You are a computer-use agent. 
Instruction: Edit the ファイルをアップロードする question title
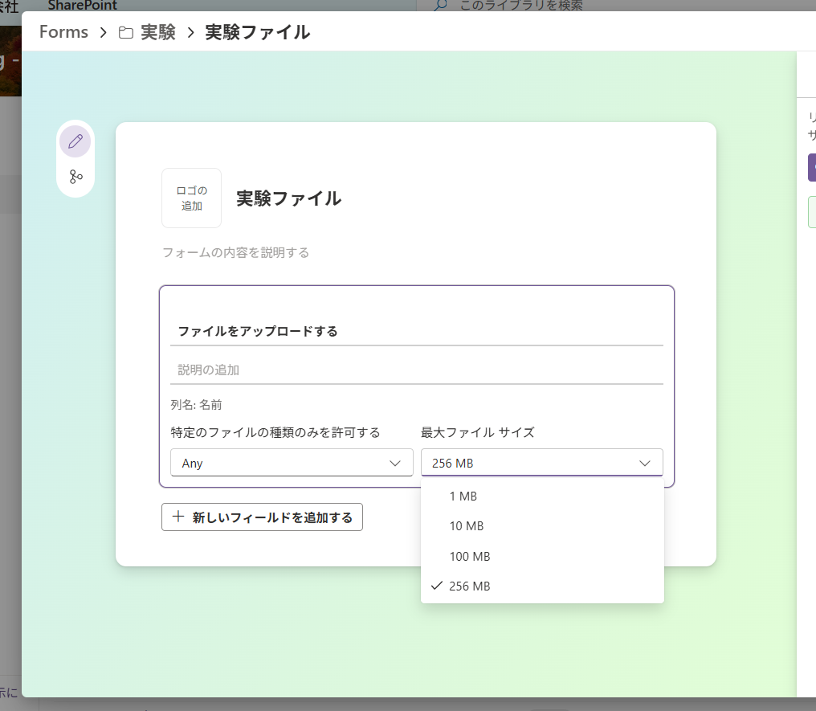[416, 331]
